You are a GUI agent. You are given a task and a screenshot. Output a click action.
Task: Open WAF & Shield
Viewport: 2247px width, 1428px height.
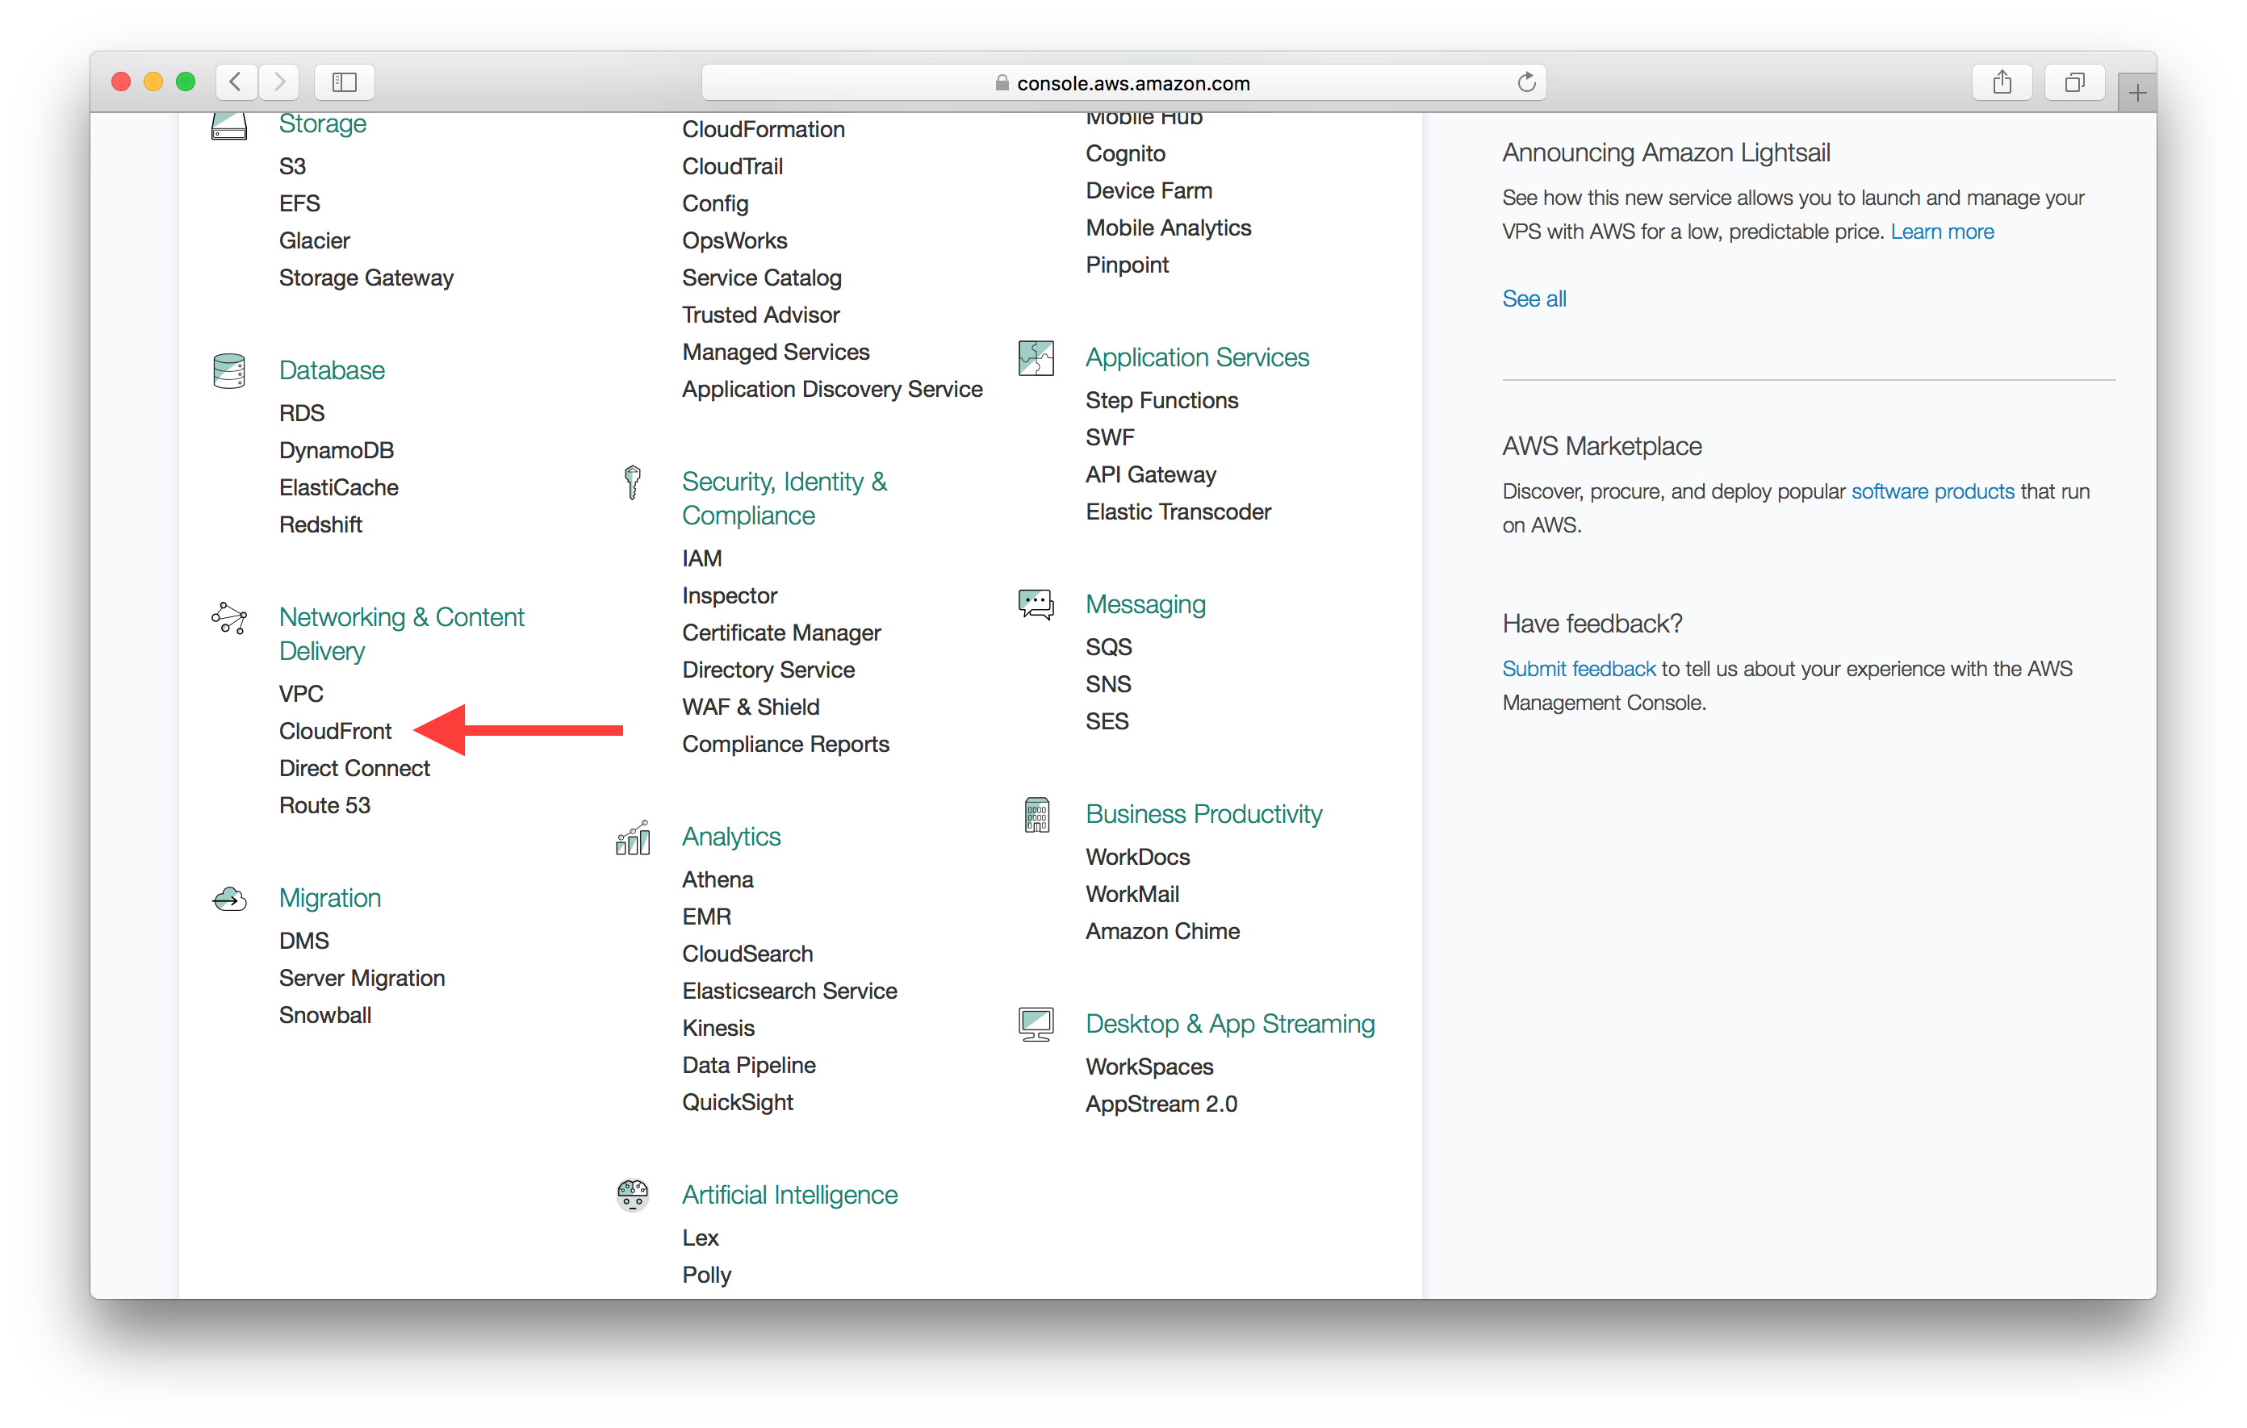[751, 707]
